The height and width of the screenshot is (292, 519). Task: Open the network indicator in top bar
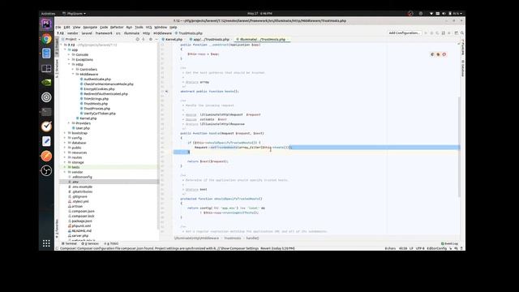click(431, 14)
